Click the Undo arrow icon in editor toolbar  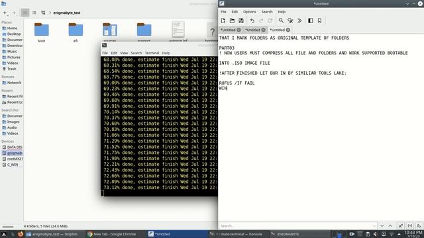pyautogui.click(x=252, y=20)
